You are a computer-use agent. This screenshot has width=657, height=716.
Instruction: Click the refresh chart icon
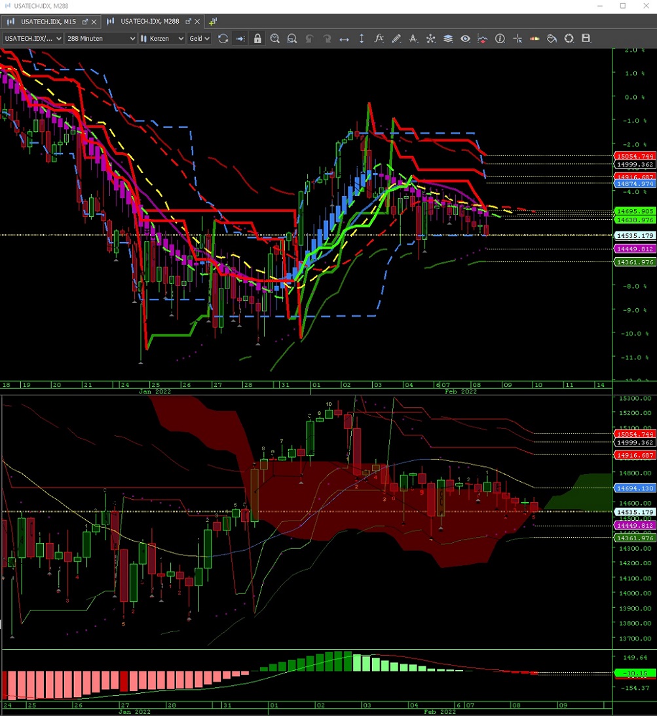[223, 39]
